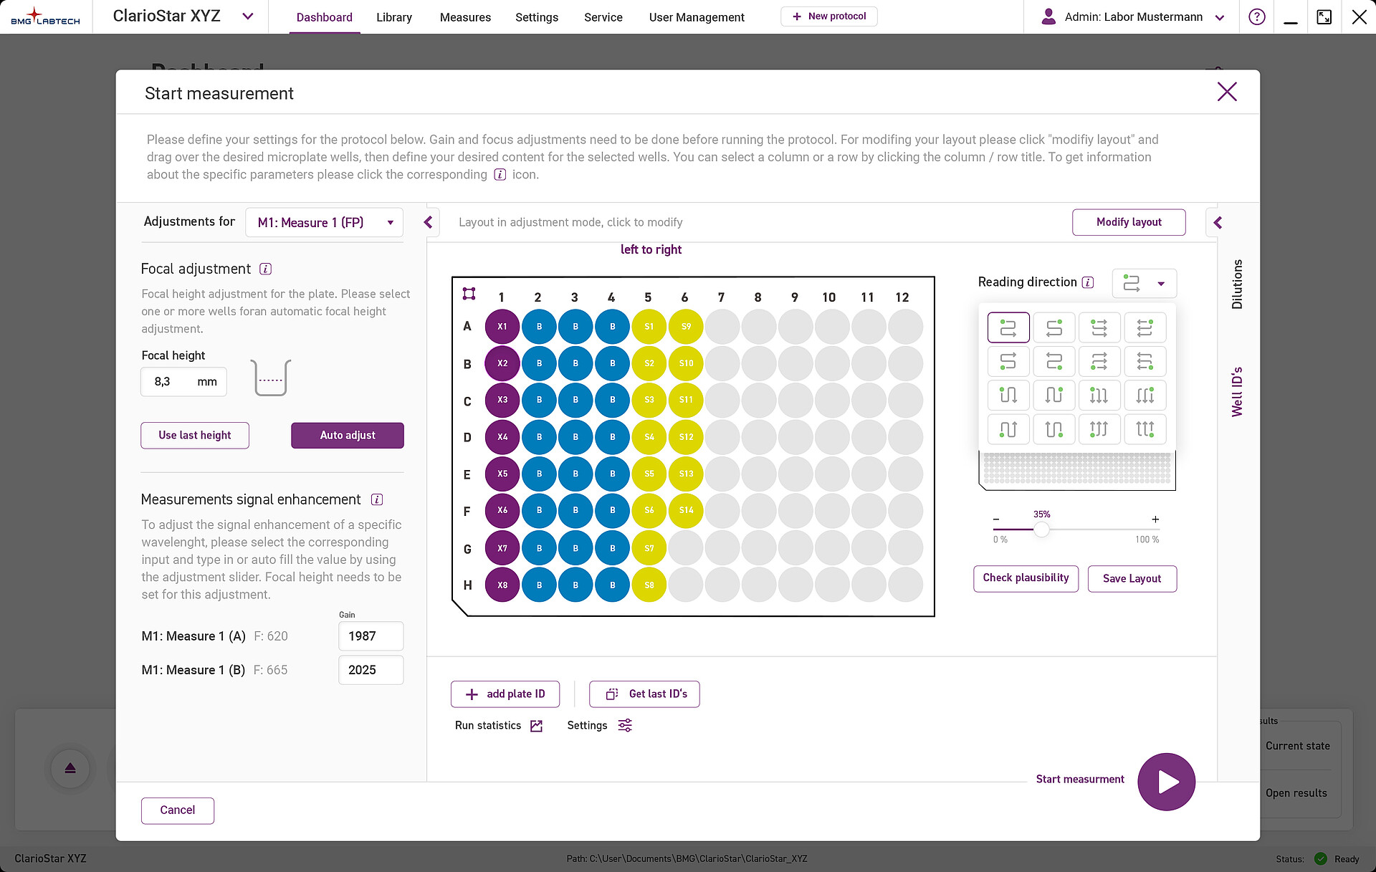Click the eject plate button on Dashboard
This screenshot has height=872, width=1376.
point(70,768)
